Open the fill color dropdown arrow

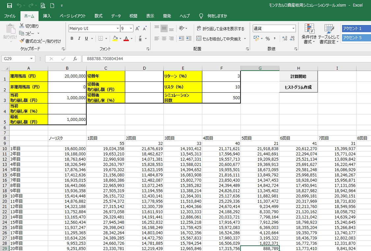[x=121, y=38]
